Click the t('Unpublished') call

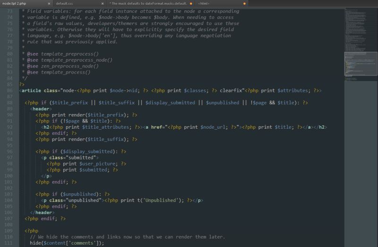159,200
